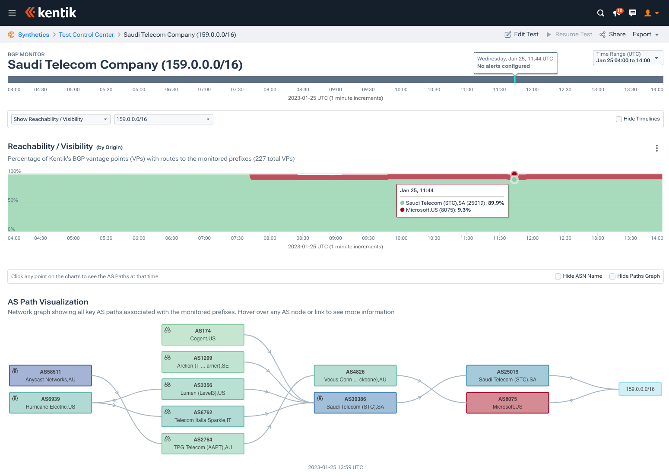The height and width of the screenshot is (476, 669).
Task: Click binoculars icon on AS39386 node
Action: click(320, 398)
